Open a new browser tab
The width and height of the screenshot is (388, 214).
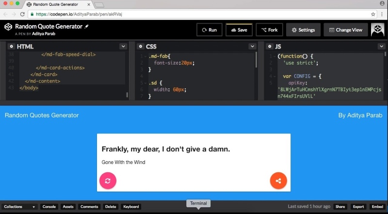(99, 5)
